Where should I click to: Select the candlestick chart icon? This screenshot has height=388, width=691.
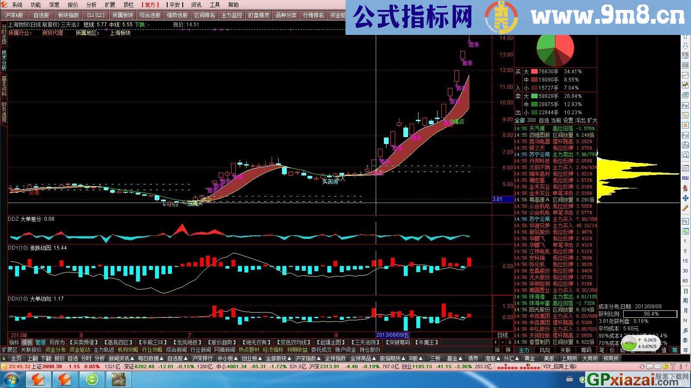pyautogui.click(x=685, y=84)
